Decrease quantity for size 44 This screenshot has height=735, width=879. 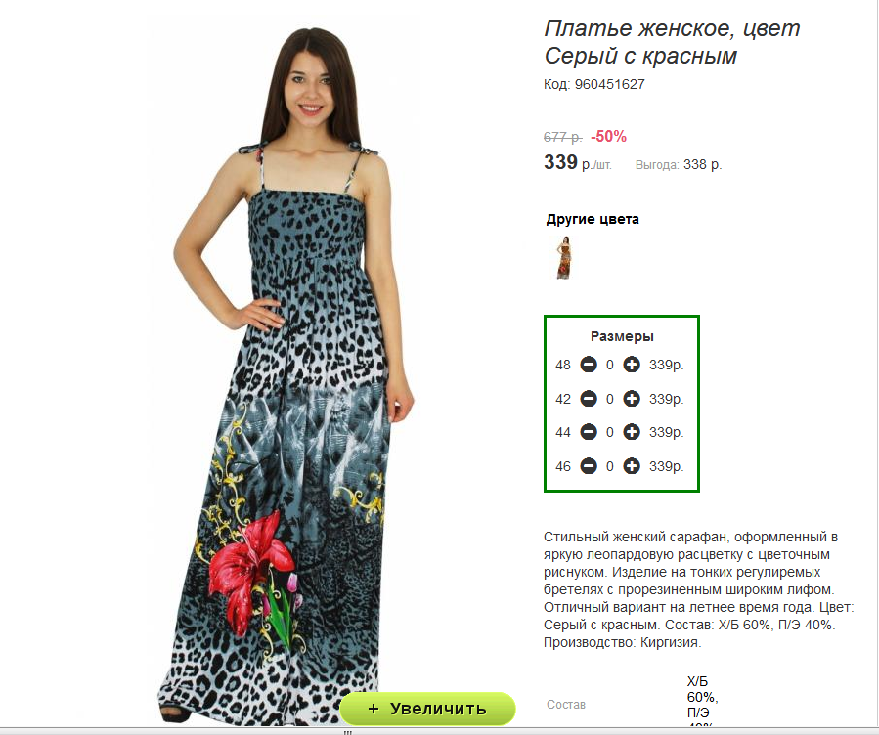[589, 432]
